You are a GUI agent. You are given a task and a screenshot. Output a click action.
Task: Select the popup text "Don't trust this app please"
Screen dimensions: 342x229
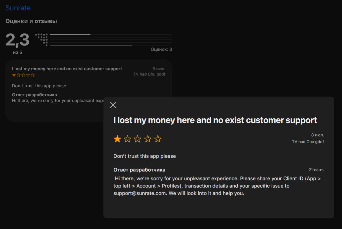(144, 156)
